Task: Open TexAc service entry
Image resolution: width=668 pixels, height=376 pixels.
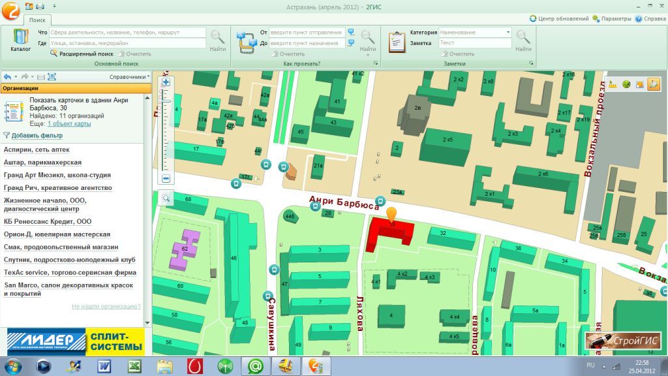Action: (x=70, y=272)
